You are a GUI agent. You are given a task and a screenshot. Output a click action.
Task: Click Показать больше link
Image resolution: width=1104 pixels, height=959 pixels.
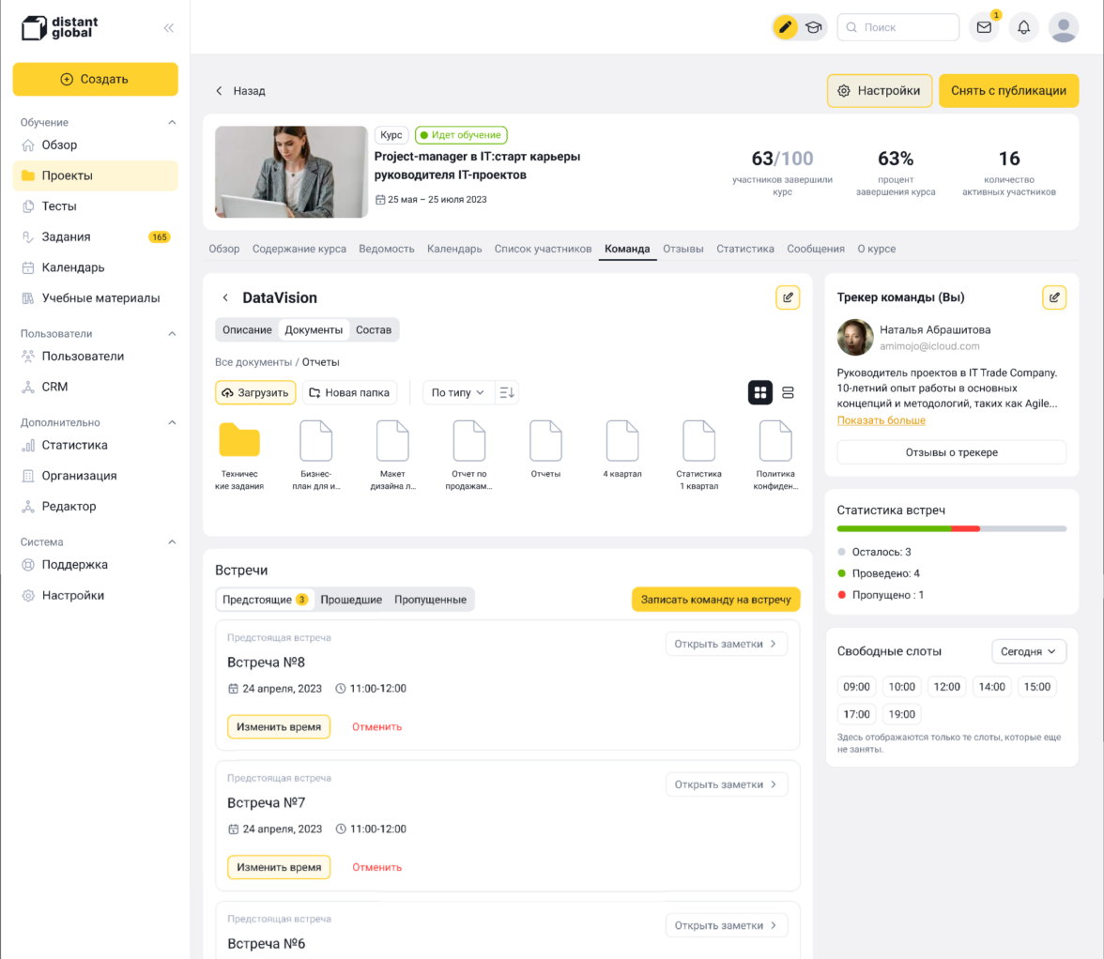click(881, 420)
